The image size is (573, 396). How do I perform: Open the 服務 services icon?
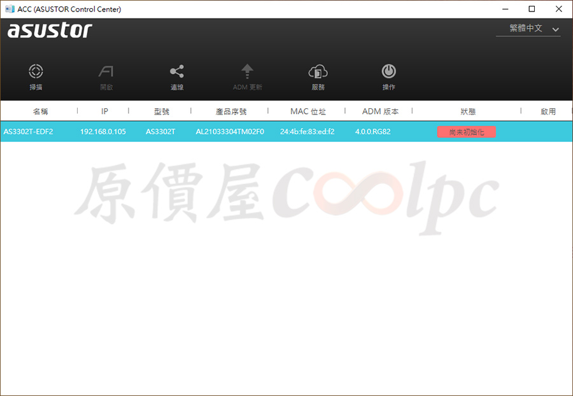pos(318,71)
